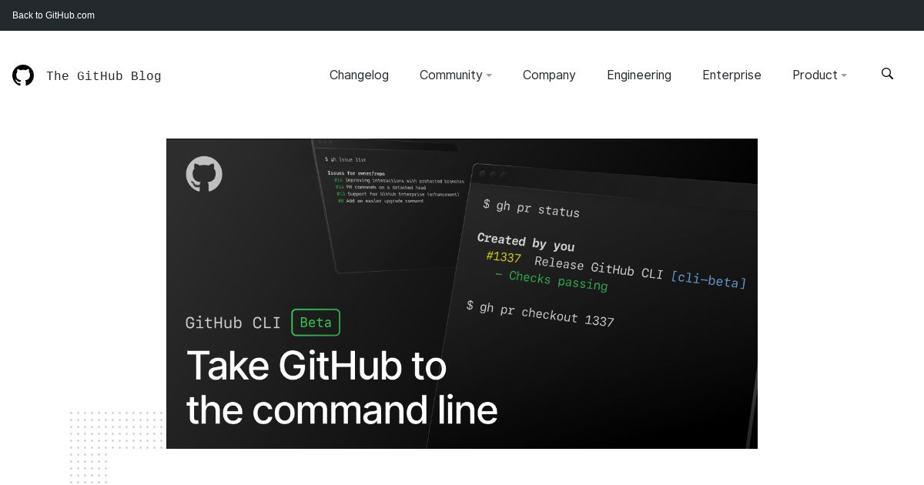Open the Enterprise section
The image size is (924, 485).
(731, 75)
